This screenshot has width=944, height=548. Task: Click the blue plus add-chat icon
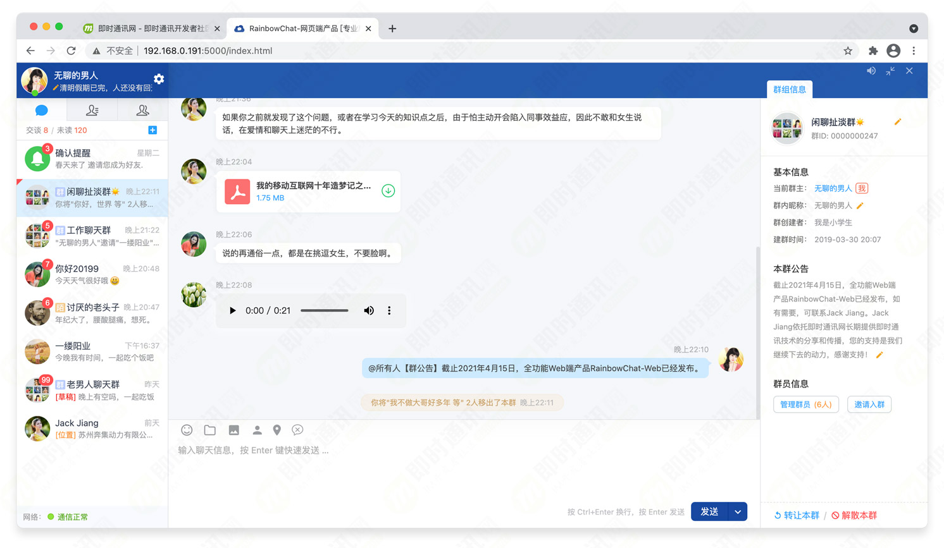click(x=152, y=130)
